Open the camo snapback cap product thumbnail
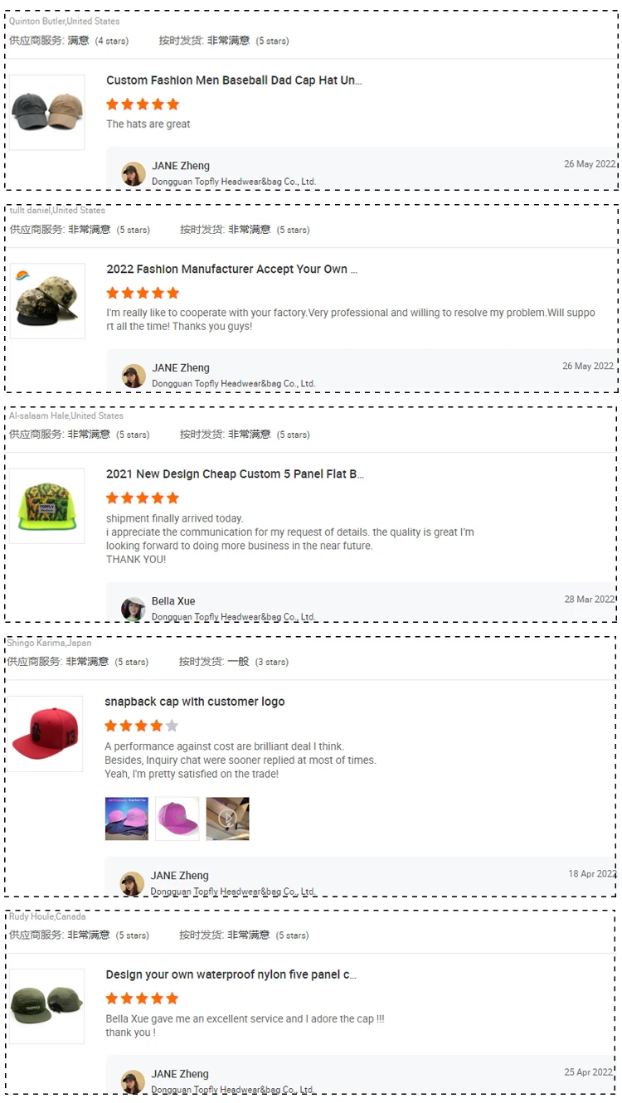Screen dimensions: 622x1103 pyautogui.click(x=47, y=301)
